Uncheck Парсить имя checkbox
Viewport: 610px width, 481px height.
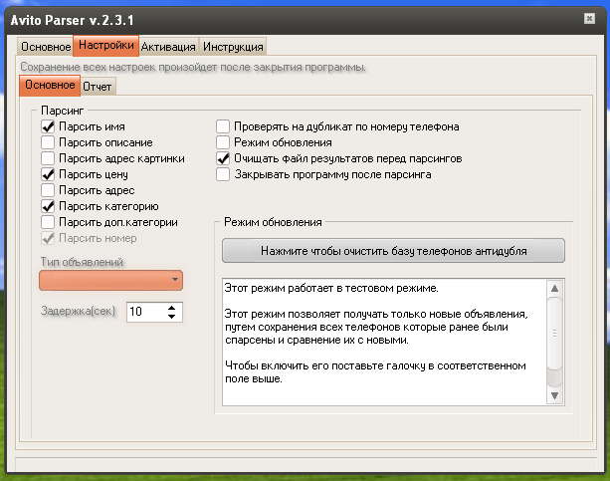47,127
